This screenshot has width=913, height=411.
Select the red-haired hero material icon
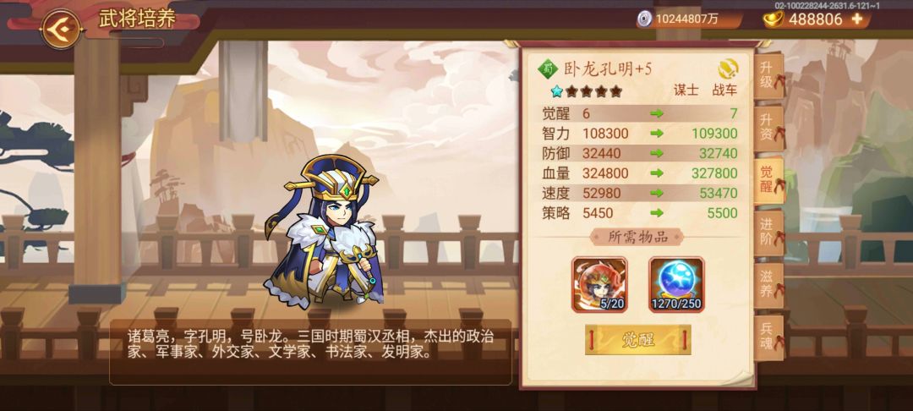click(x=599, y=285)
